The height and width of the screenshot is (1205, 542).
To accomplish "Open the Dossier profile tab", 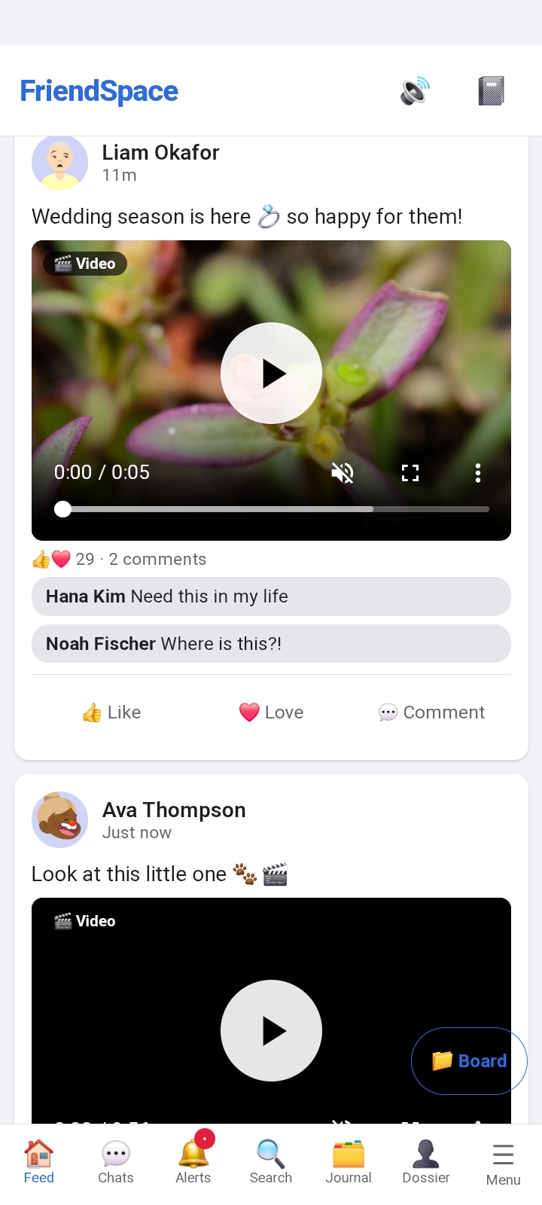I will click(x=426, y=1162).
